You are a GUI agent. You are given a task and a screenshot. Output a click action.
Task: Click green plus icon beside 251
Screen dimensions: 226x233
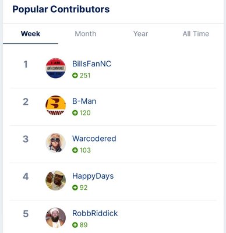tap(75, 75)
